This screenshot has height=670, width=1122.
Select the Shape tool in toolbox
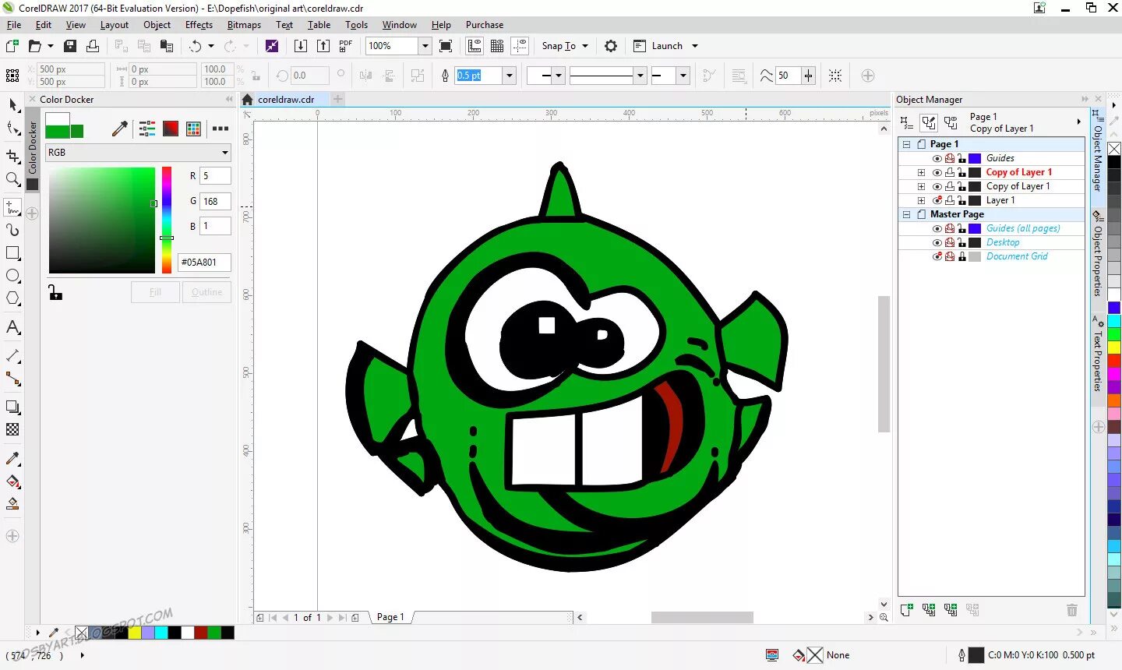click(12, 129)
